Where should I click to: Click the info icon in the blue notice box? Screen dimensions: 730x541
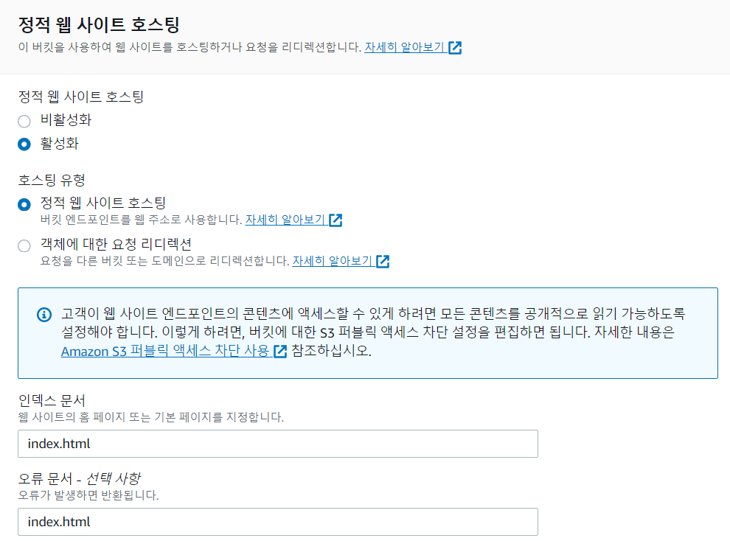click(44, 315)
